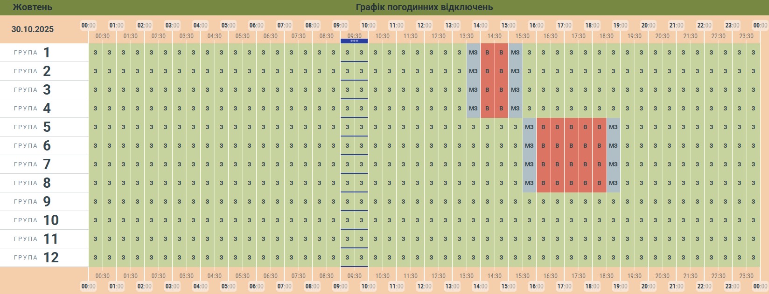Viewport: 769px width, 294px height.
Task: Click first green З cell in Група 10 row
Action: (x=95, y=220)
